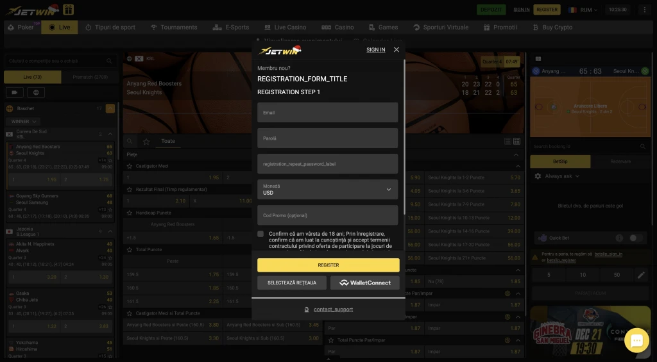657x362 pixels.
Task: Tick the age 18 confirmation checkbox
Action: (x=260, y=234)
